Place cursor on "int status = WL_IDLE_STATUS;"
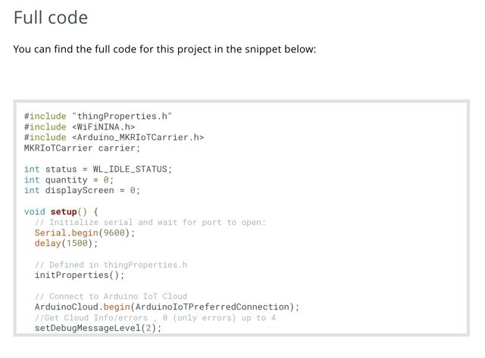Screen dimensions: 485x358 pyautogui.click(x=98, y=170)
